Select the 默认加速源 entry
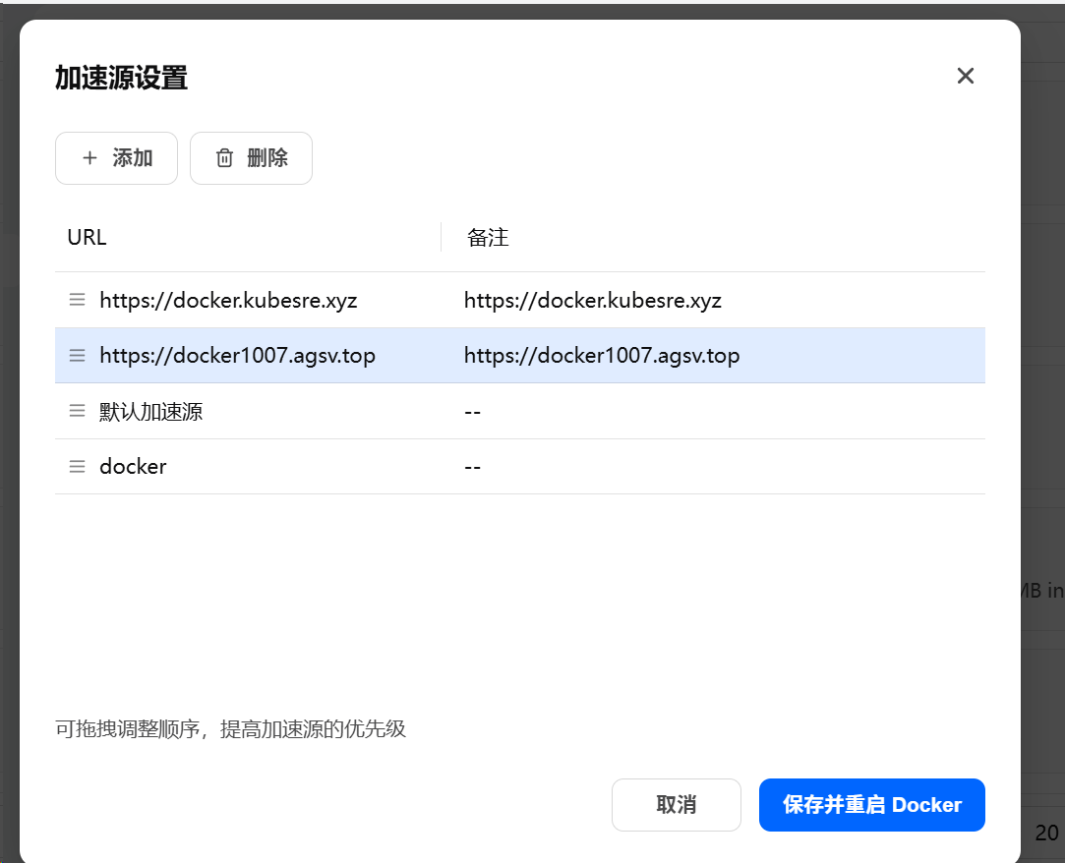This screenshot has width=1065, height=863. tap(151, 411)
